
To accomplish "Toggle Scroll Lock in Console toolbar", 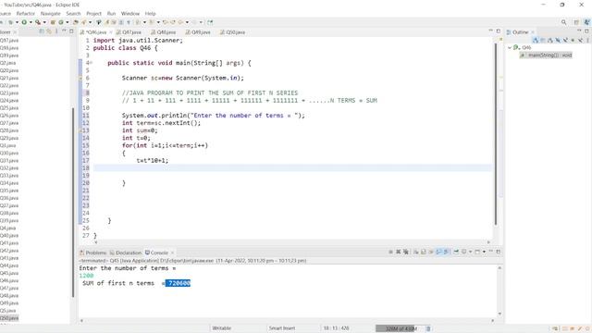I will tap(424, 252).
